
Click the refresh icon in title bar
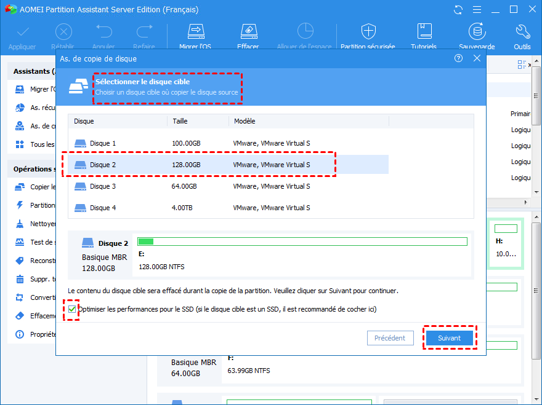pyautogui.click(x=458, y=10)
